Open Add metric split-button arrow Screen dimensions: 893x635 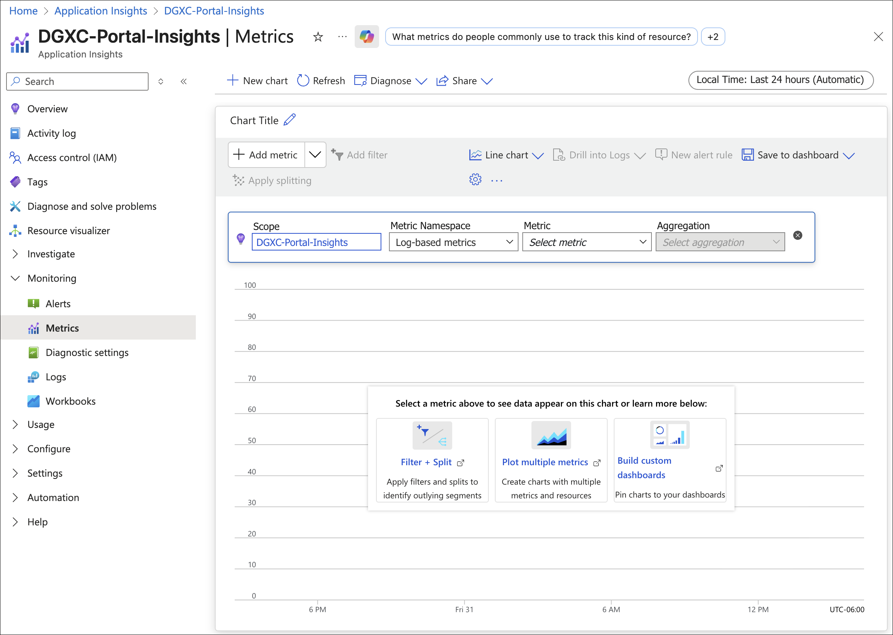315,155
